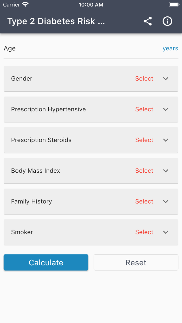Tap Select next to Family History
The width and height of the screenshot is (182, 323).
point(144,201)
